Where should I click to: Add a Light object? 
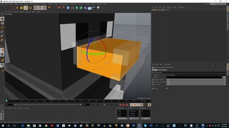pos(98,8)
